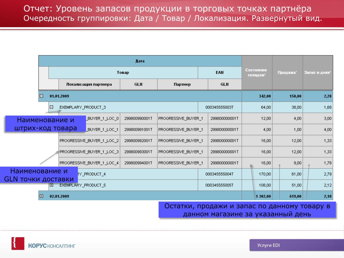Click the EAN column header
The height and width of the screenshot is (258, 344).
tap(220, 73)
